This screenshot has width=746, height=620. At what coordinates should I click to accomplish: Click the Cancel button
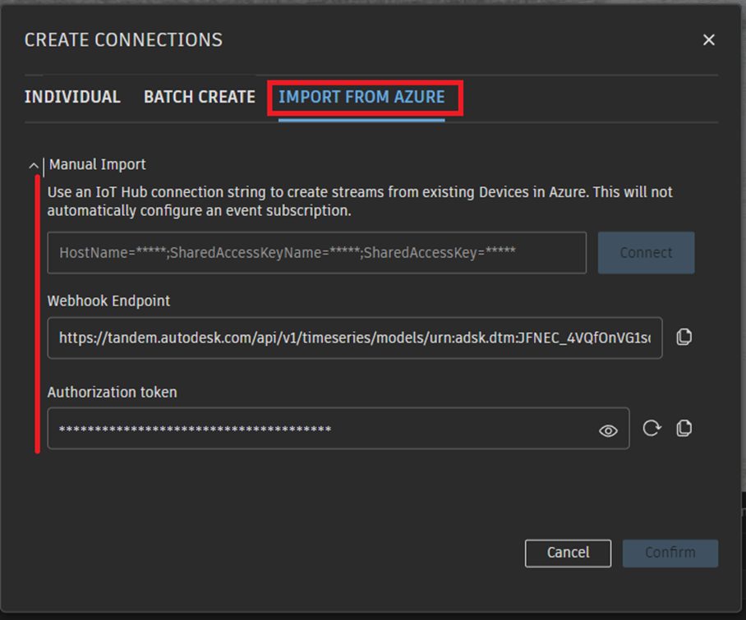(568, 553)
